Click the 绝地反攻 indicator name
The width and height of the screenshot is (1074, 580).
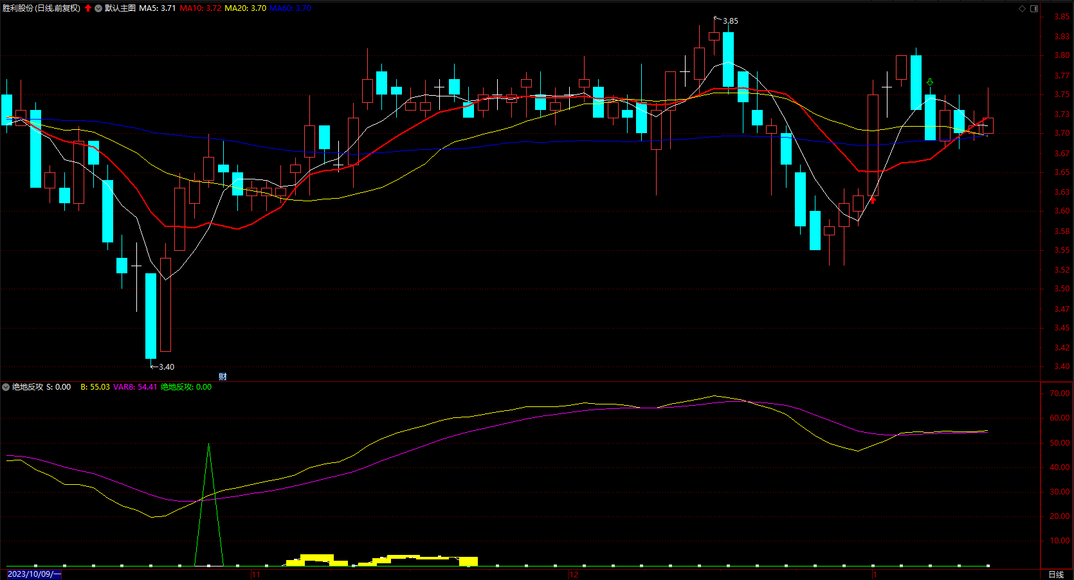(x=28, y=387)
